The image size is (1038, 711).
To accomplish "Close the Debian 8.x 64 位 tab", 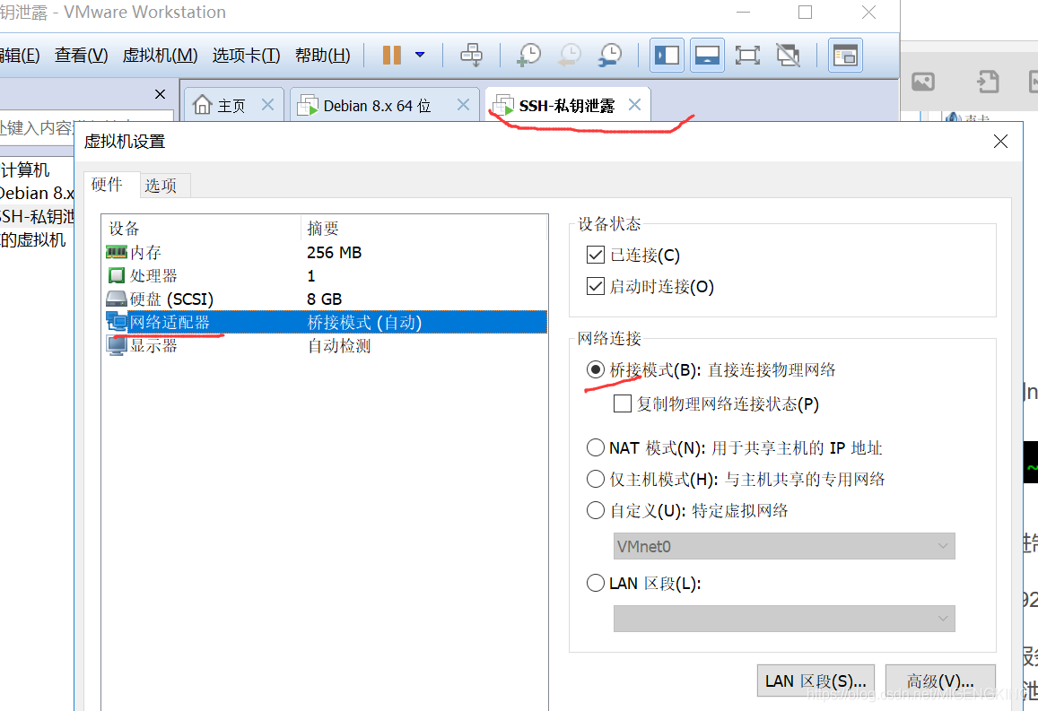I will pyautogui.click(x=464, y=105).
